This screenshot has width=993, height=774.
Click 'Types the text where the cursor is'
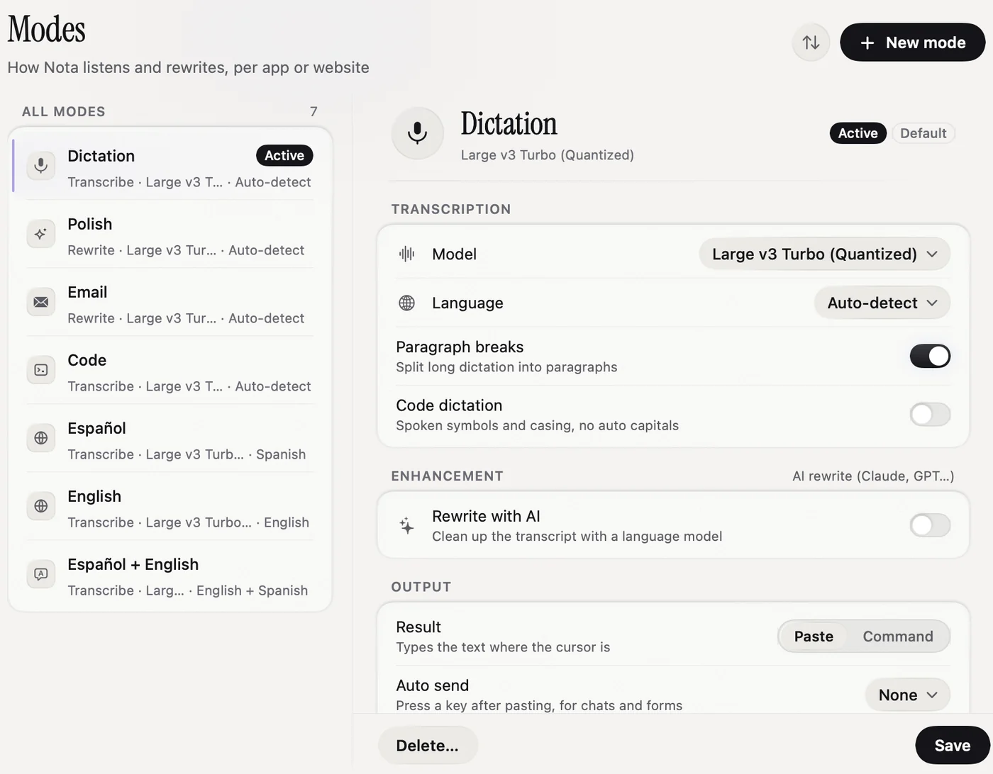click(x=503, y=647)
